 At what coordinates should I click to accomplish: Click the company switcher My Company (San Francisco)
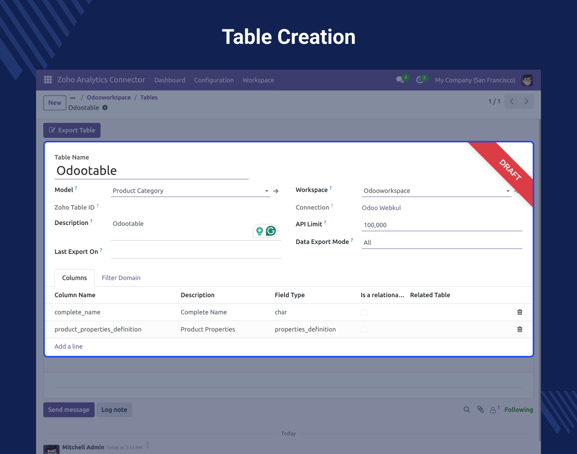coord(474,80)
